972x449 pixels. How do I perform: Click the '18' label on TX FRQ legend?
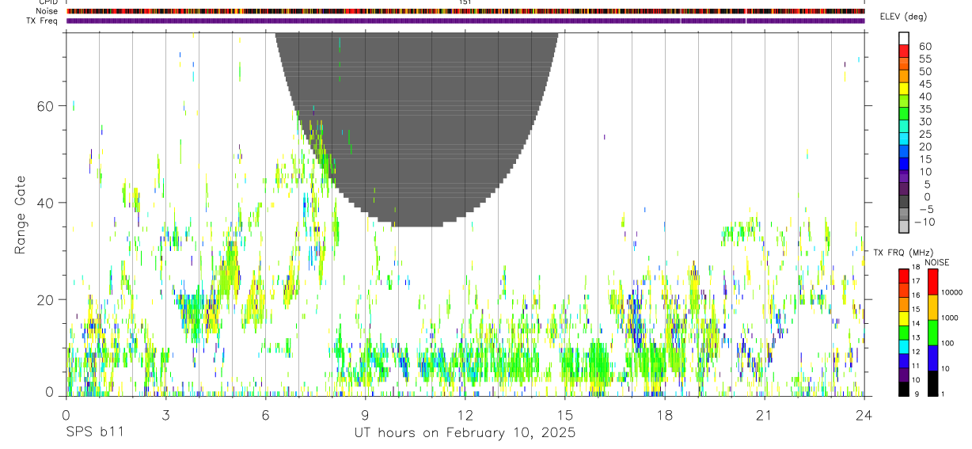pyautogui.click(x=916, y=268)
